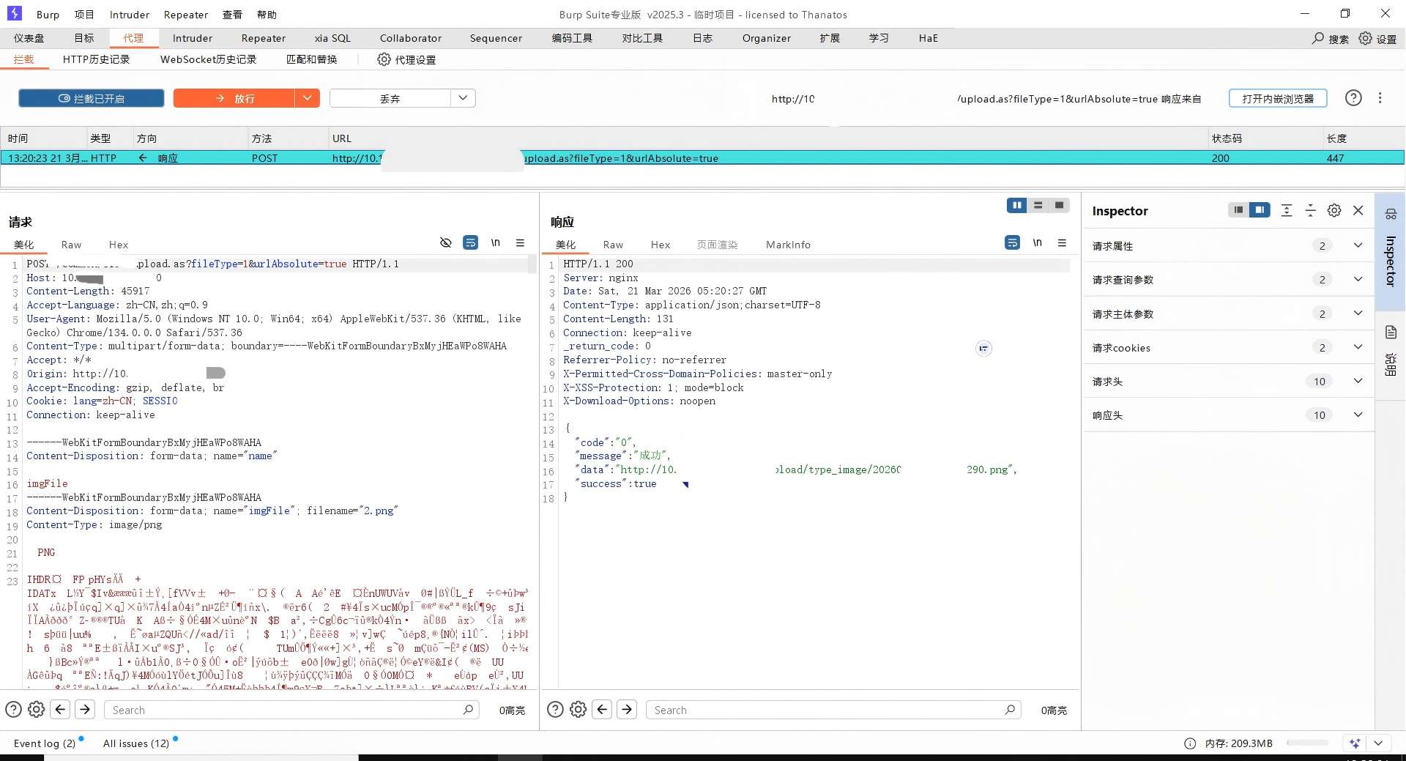Click help icon below response editor

[x=555, y=709]
